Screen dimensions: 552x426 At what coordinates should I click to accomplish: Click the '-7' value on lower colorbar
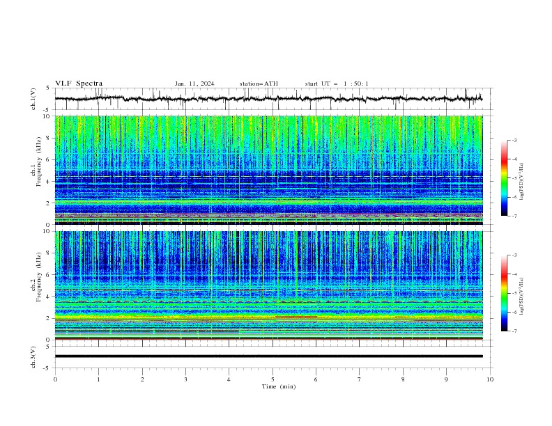(514, 331)
